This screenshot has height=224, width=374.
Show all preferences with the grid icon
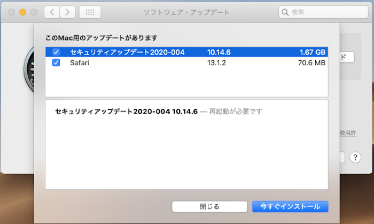pyautogui.click(x=89, y=12)
